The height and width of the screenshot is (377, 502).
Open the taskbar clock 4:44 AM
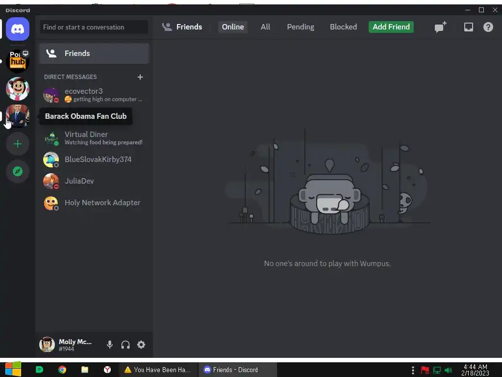tap(475, 370)
